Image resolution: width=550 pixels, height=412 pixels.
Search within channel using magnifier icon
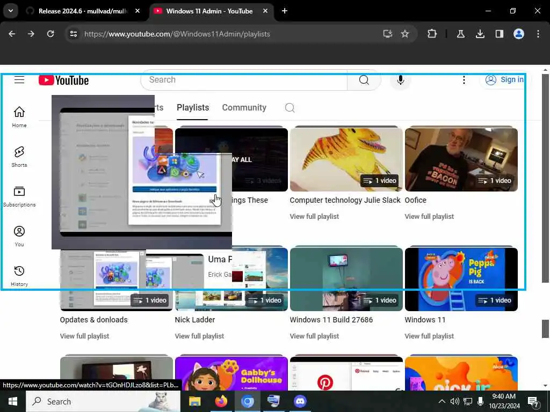point(290,107)
